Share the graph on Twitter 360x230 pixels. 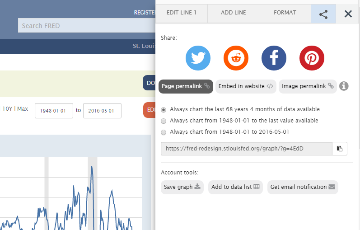tap(198, 58)
